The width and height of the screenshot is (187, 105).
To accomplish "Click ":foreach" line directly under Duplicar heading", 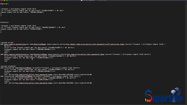I will (x=18, y=9).
